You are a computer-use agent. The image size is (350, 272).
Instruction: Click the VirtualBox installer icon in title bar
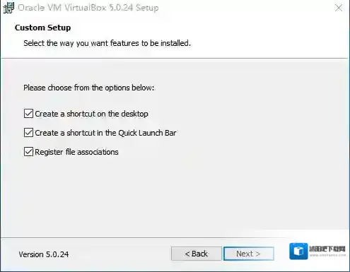click(8, 8)
